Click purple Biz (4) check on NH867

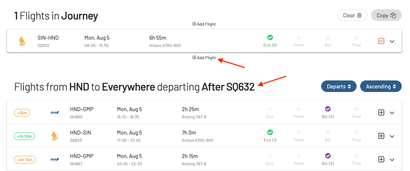pyautogui.click(x=328, y=156)
